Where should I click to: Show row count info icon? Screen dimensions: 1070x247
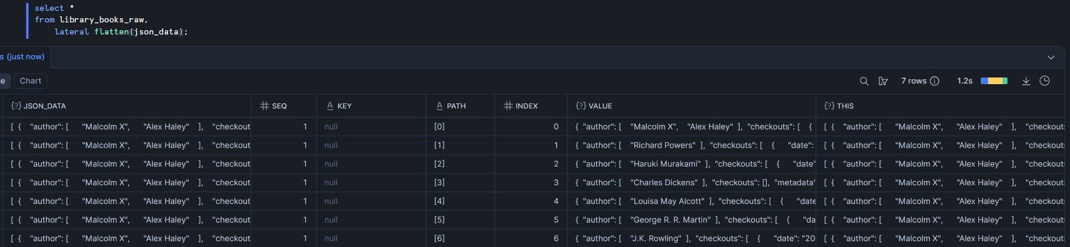(935, 81)
